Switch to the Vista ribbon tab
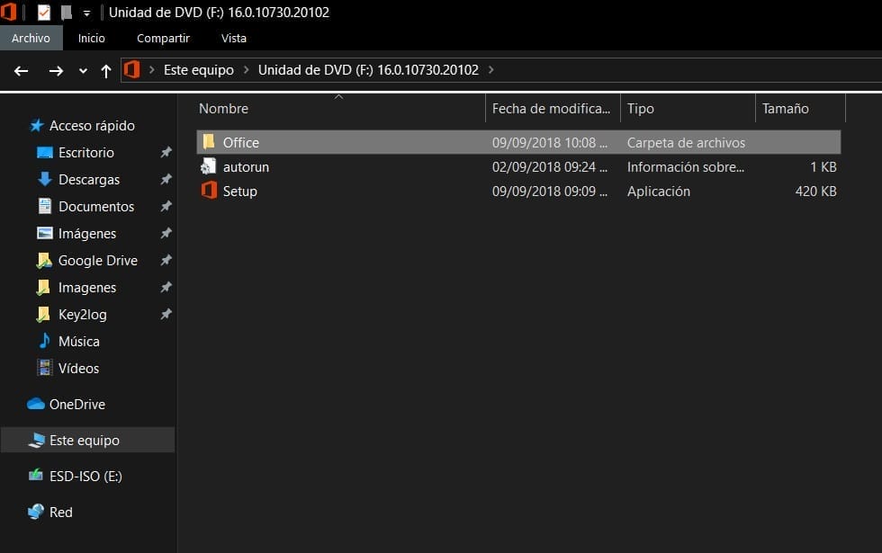 (233, 38)
